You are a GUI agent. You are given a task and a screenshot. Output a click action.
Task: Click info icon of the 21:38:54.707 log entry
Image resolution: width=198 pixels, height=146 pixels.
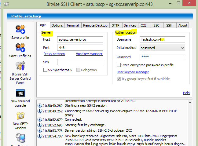(40, 136)
